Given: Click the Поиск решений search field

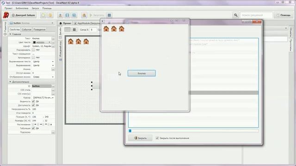Looking at the screenshot, I should (256, 15).
